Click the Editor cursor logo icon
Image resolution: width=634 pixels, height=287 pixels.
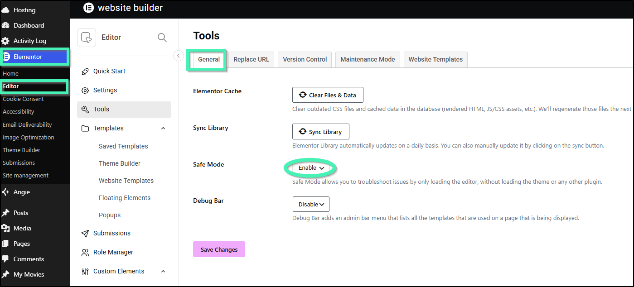87,38
